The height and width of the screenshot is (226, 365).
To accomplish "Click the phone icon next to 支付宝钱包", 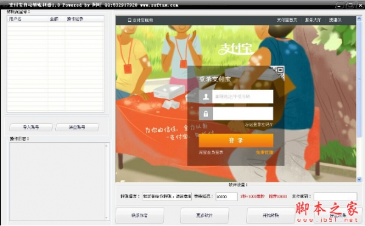I will [130, 20].
